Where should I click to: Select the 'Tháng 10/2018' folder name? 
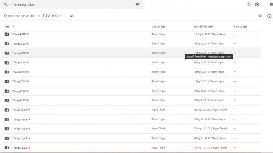[x=21, y=110]
